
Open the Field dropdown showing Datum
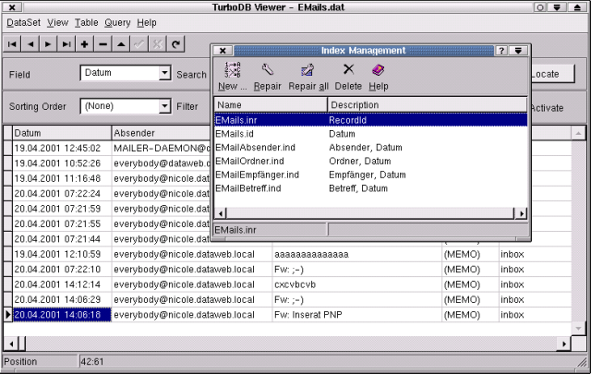coord(164,73)
